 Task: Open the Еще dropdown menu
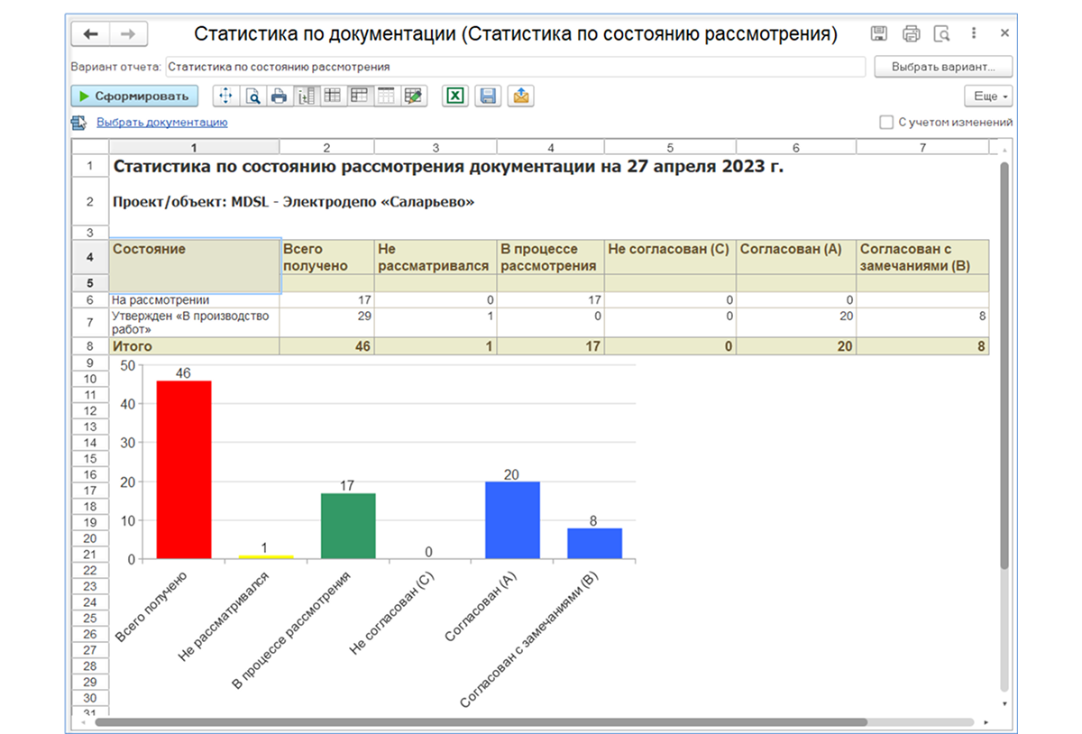point(988,96)
